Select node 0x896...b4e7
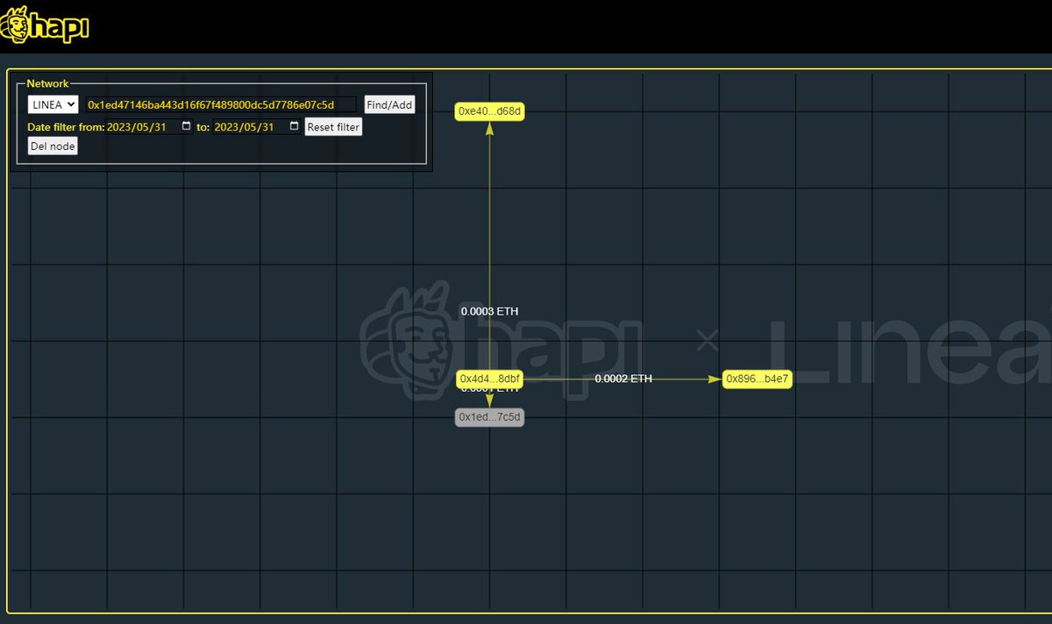Image resolution: width=1052 pixels, height=624 pixels. pos(757,379)
